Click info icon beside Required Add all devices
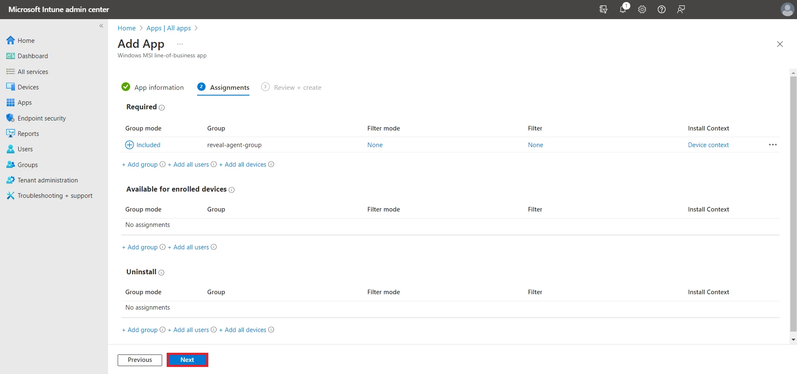Screen dimensions: 797x374 pos(271,164)
